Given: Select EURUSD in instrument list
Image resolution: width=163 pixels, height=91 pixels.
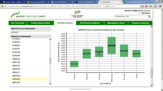Looking at the screenshot, I should [30, 52].
